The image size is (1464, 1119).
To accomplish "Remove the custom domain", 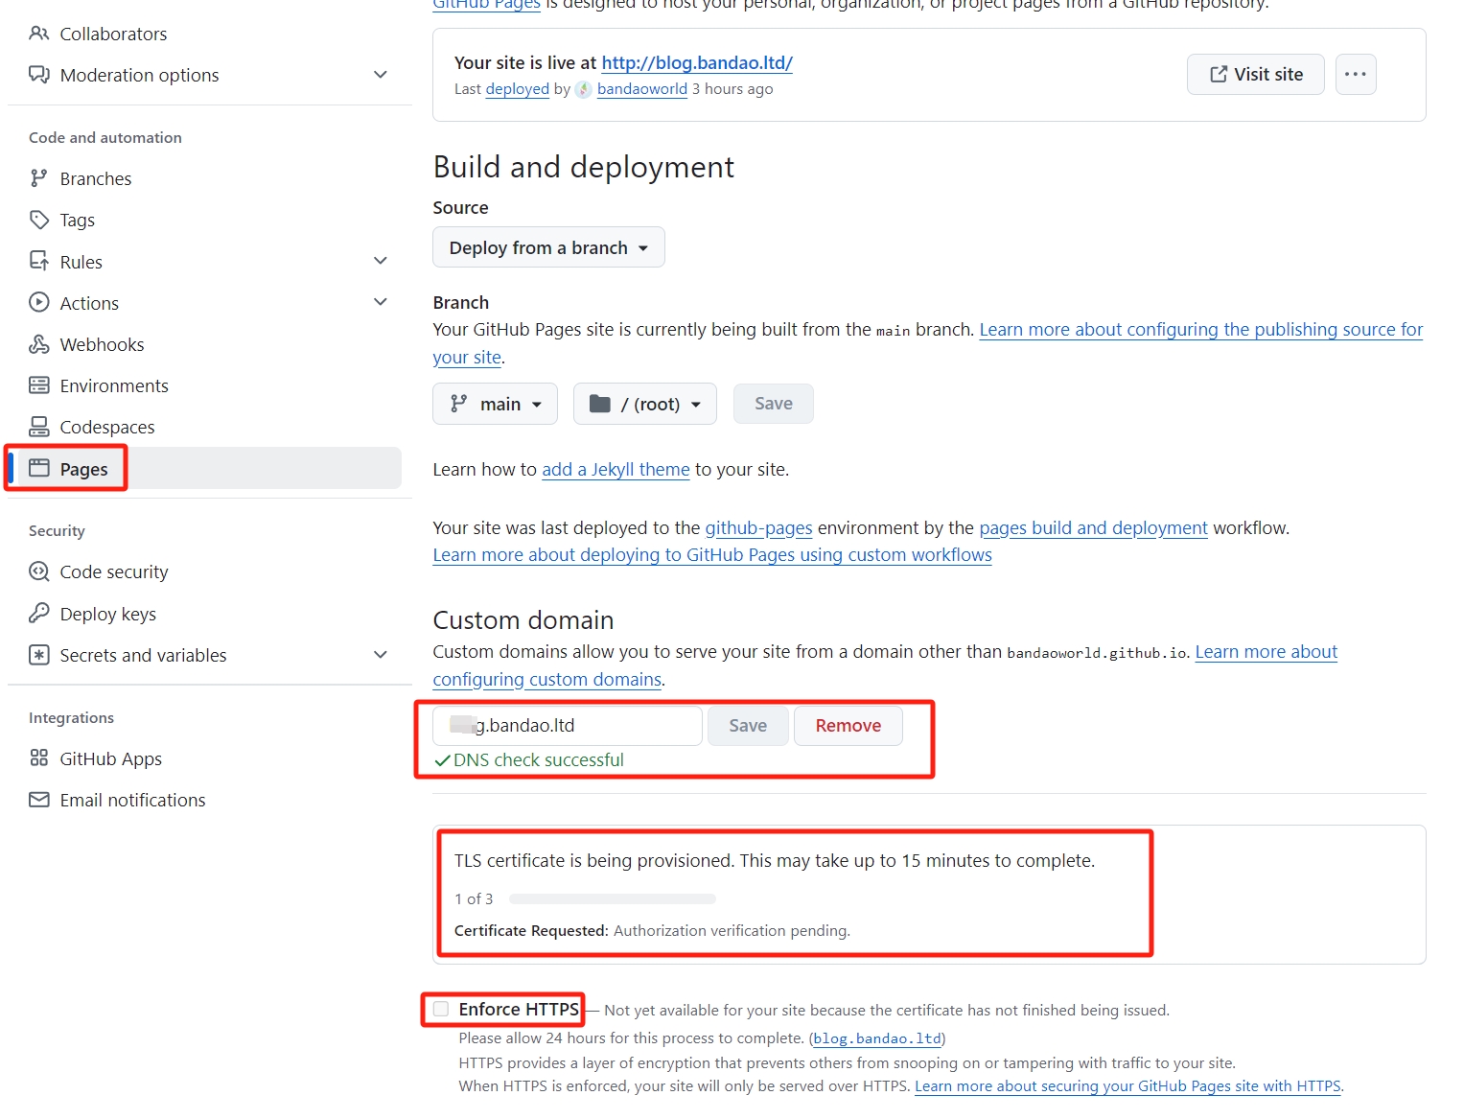I will pyautogui.click(x=848, y=726).
